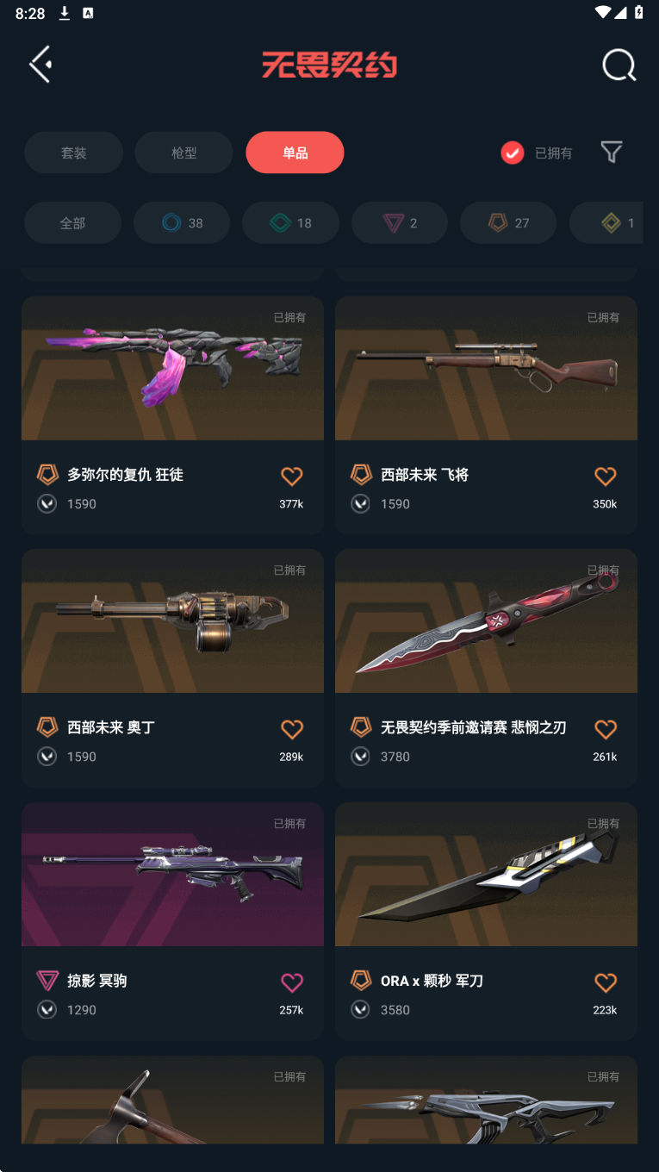The image size is (659, 1172).
Task: Tap the back arrow icon
Action: click(x=40, y=65)
